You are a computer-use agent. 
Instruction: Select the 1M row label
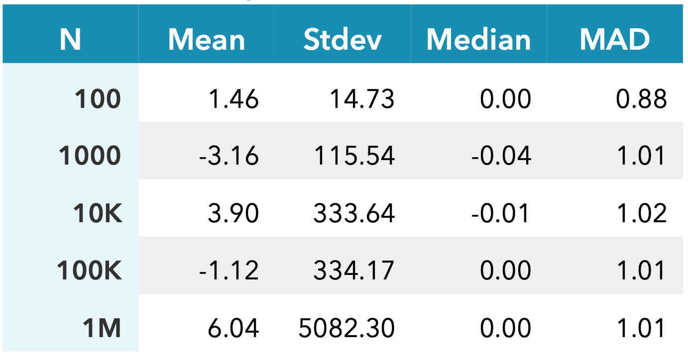(x=103, y=329)
